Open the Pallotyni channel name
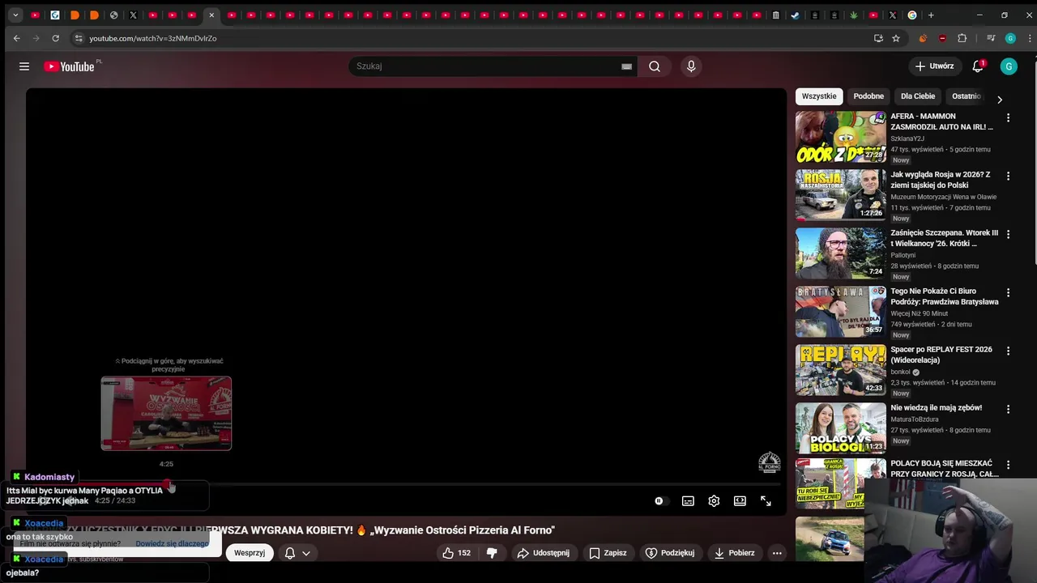The height and width of the screenshot is (583, 1037). pos(903,255)
